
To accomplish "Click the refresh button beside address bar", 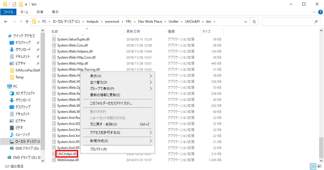I will [254, 22].
